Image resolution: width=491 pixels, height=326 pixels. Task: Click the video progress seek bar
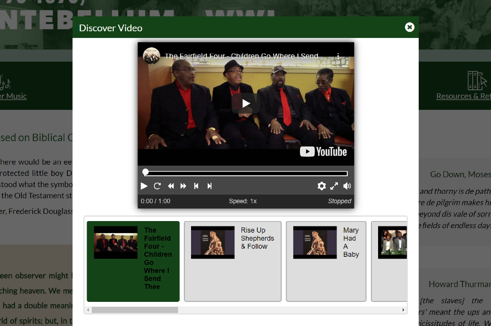pyautogui.click(x=246, y=173)
